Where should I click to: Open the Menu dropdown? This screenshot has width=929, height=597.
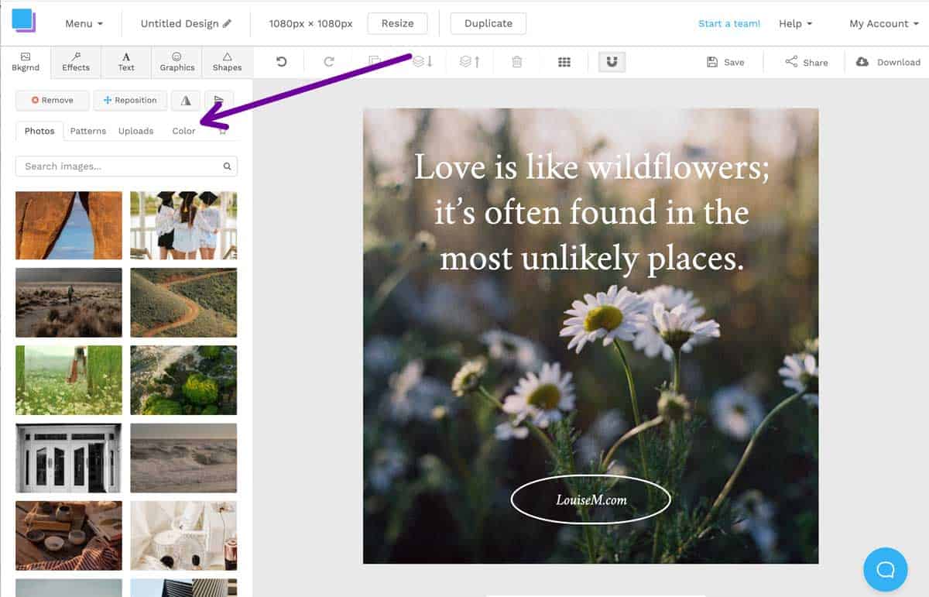coord(84,23)
